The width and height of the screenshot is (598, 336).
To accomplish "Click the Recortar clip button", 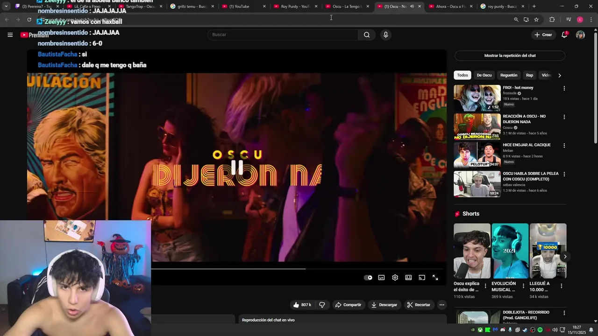I will 419,305.
